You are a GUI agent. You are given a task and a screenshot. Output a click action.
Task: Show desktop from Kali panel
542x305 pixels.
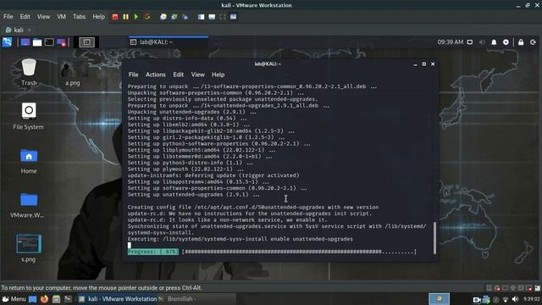pos(25,42)
